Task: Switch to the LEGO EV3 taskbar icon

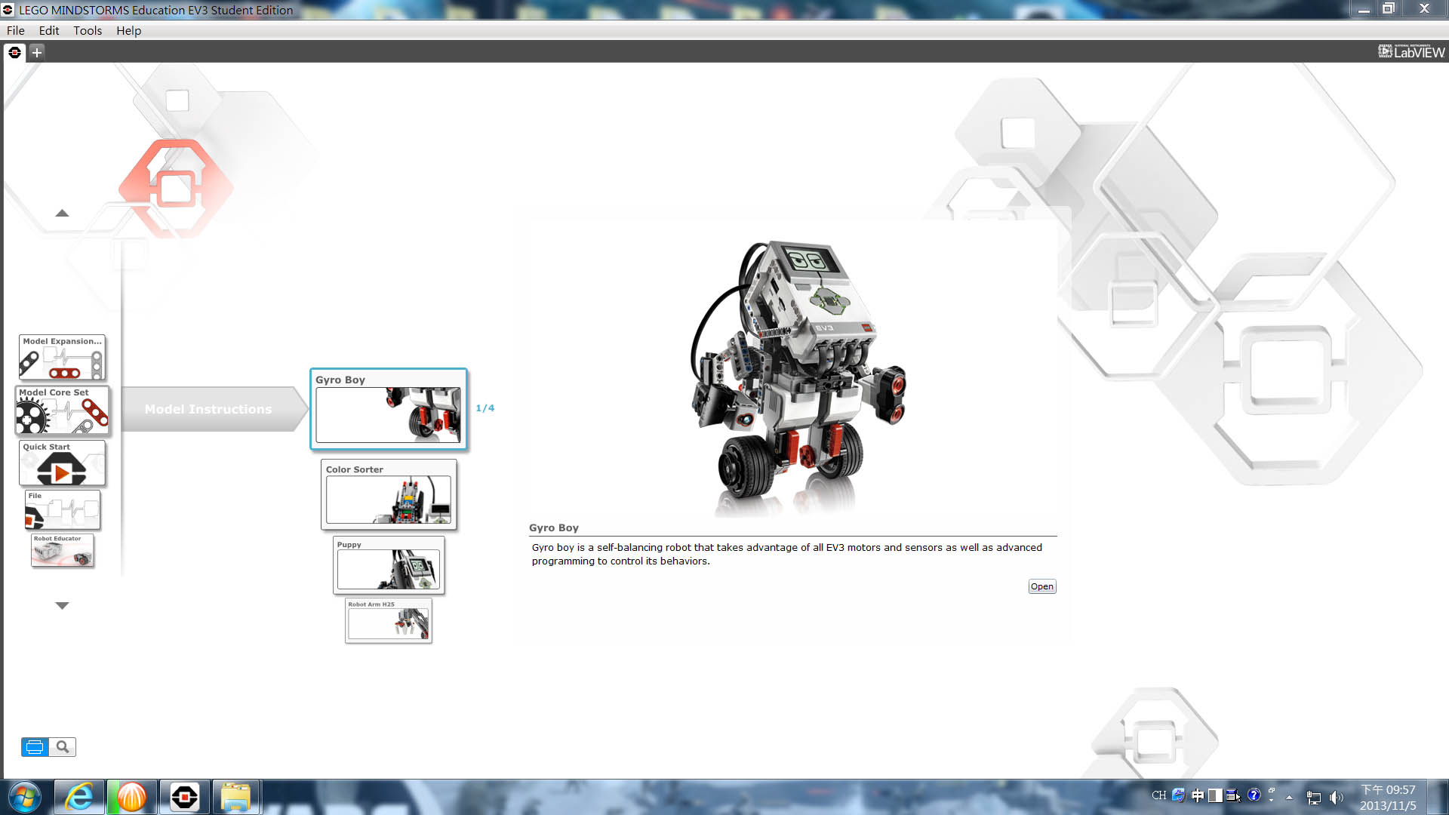Action: point(185,797)
